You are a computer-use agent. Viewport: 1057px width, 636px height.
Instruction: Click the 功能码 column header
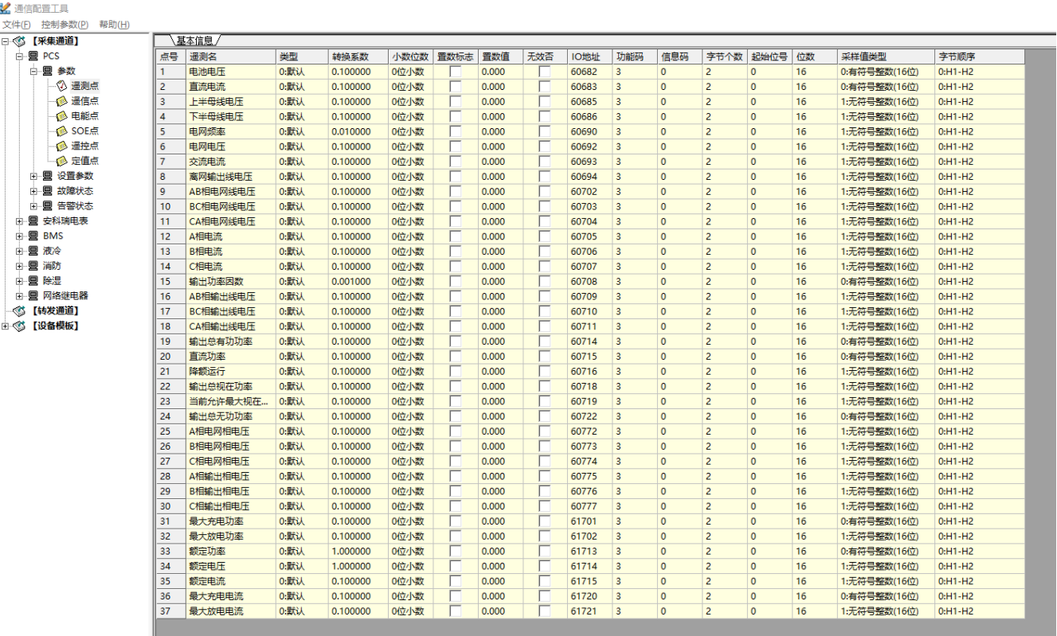(x=635, y=57)
